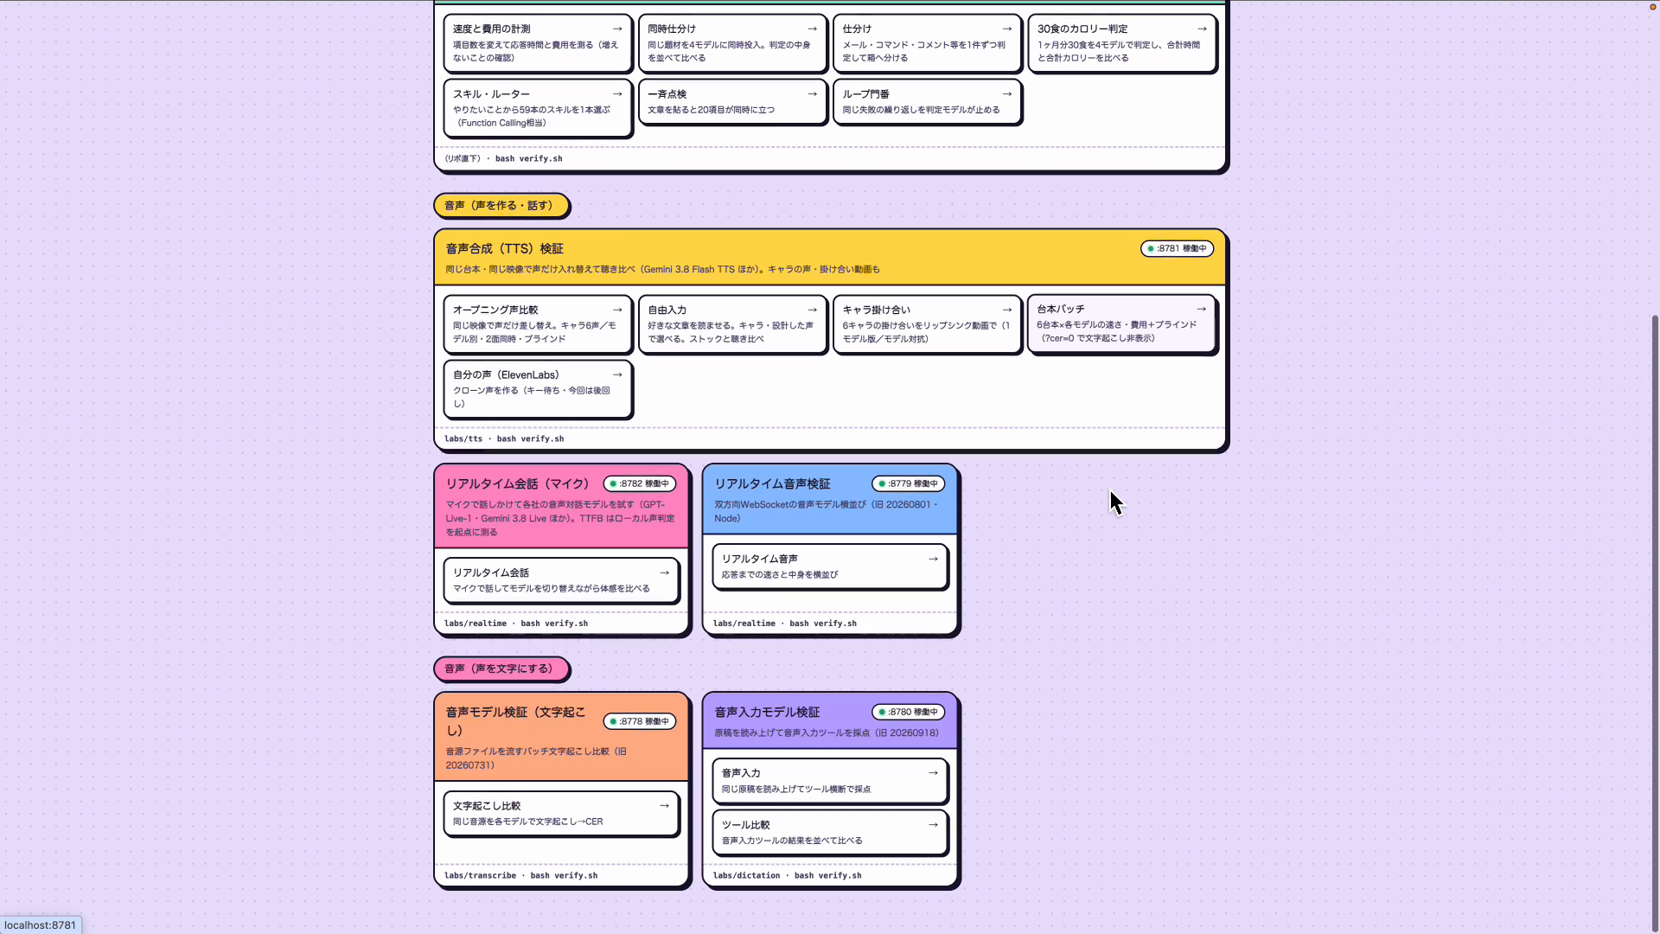Click the :8781 稼働中 status badge
This screenshot has height=934, width=1660.
pyautogui.click(x=1177, y=248)
